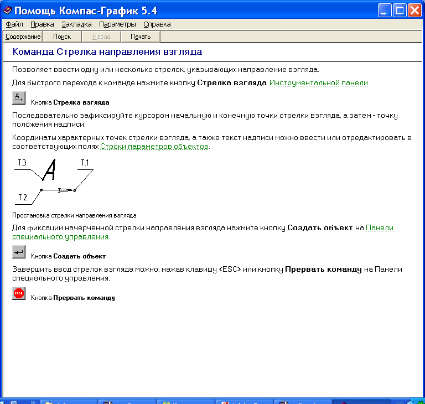Click the red STOP Прервать команду icon
425x404 pixels.
coord(19,293)
